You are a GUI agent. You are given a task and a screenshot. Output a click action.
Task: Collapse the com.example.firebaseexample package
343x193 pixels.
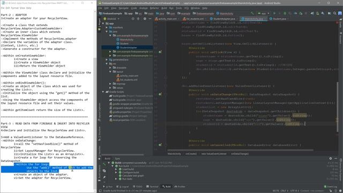point(110,35)
